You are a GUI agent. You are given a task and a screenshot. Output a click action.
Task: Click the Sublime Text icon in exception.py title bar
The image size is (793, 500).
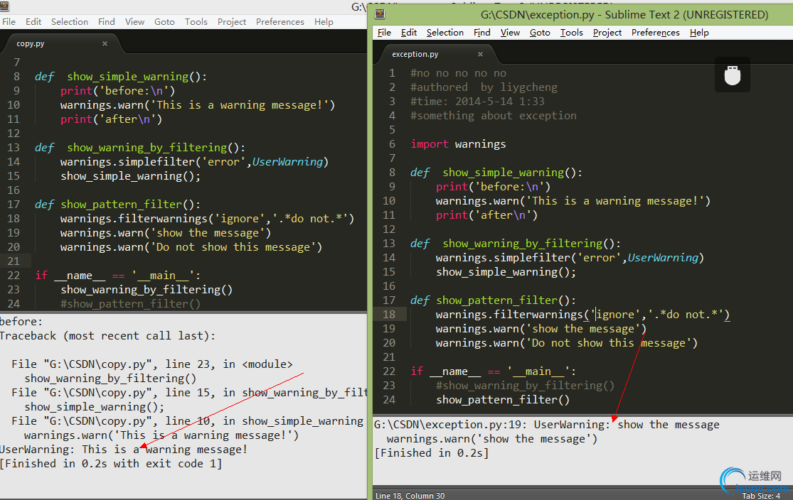coord(379,14)
